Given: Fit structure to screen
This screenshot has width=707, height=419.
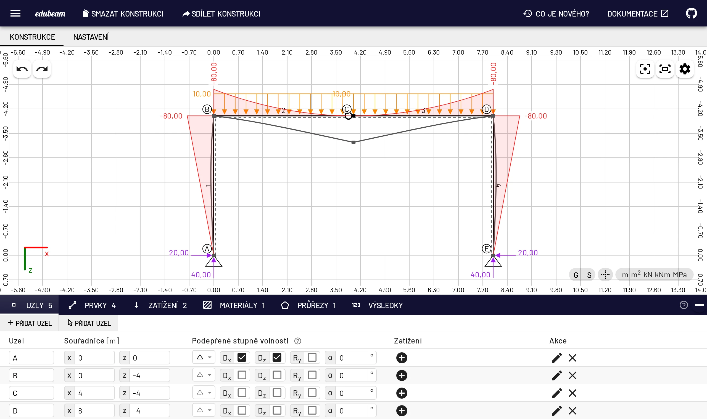Looking at the screenshot, I should coord(664,69).
